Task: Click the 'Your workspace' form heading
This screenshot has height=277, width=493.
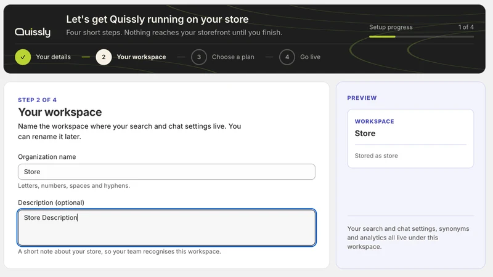Action: coord(60,112)
